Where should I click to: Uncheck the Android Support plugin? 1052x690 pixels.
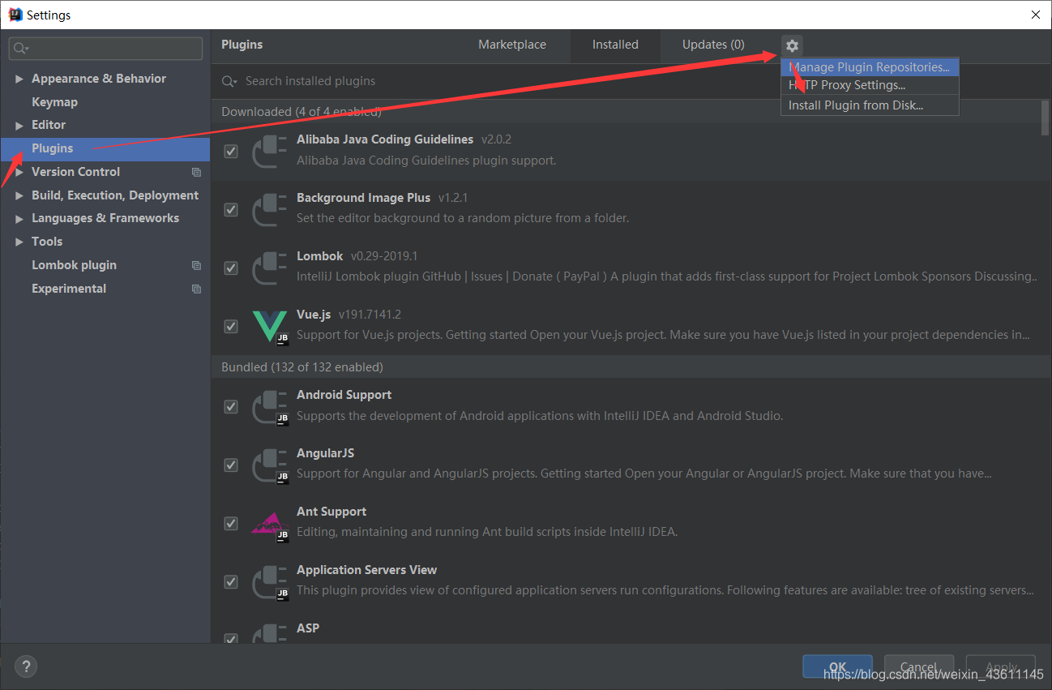(x=231, y=406)
